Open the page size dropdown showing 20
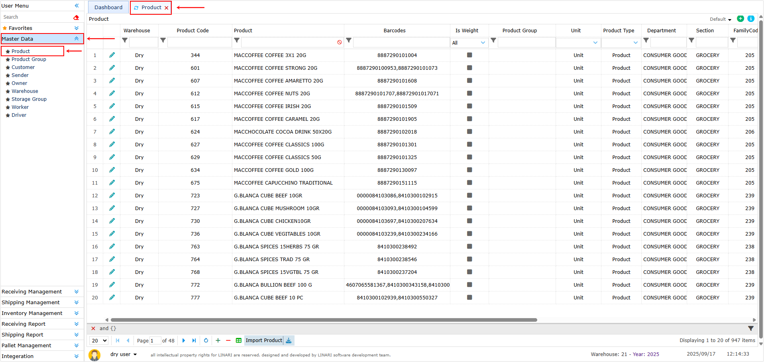This screenshot has width=764, height=362. point(99,340)
